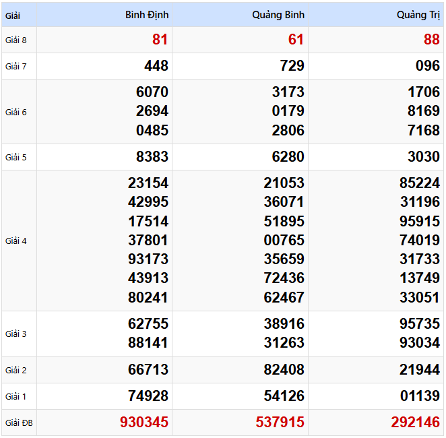This screenshot has width=446, height=438.
Task: Click the Quảng Bình column header
Action: [x=278, y=15]
